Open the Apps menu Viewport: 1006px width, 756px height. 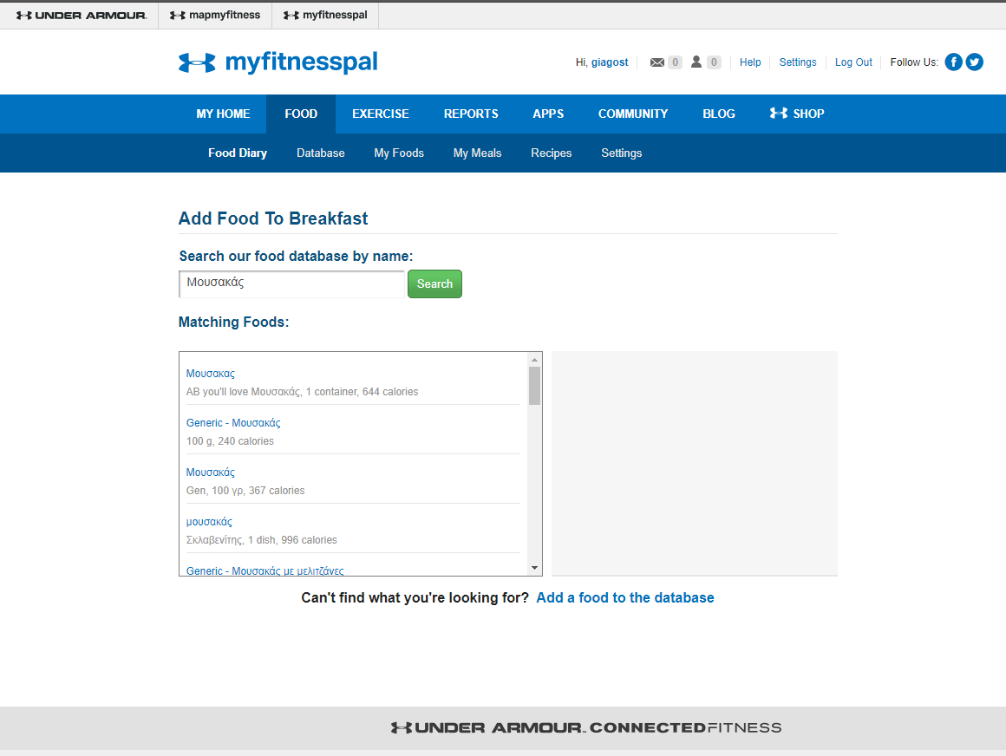(x=548, y=114)
